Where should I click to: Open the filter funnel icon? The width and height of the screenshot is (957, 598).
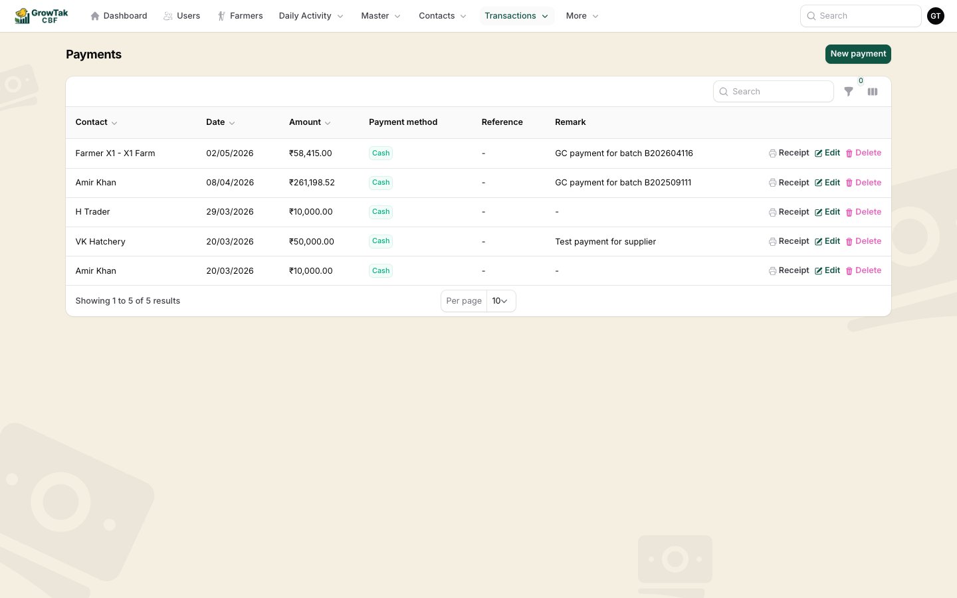point(849,92)
